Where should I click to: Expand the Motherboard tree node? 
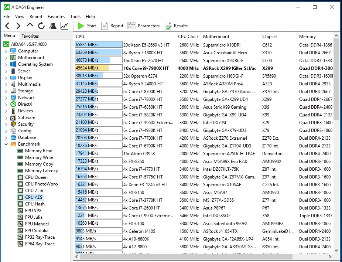[x=6, y=58]
